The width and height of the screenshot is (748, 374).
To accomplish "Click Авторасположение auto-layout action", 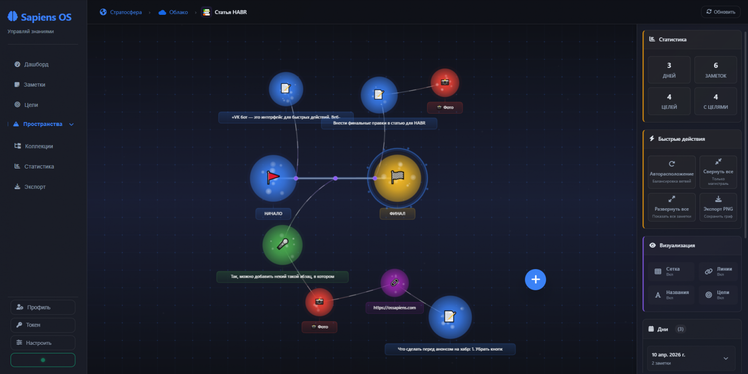I will coord(671,172).
